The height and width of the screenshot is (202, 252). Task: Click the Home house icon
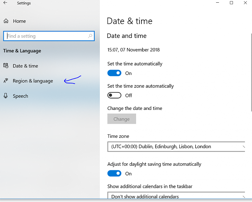pyautogui.click(x=6, y=21)
